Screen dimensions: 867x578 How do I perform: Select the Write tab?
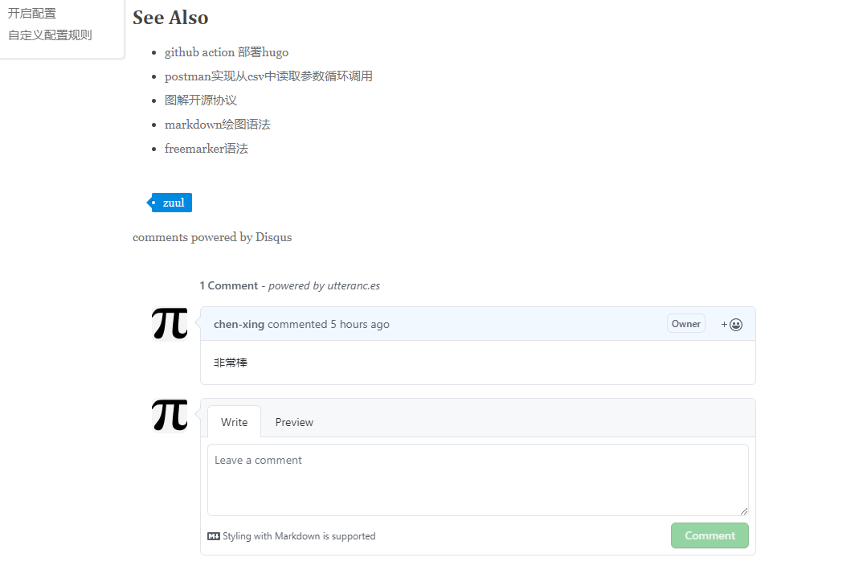coord(234,422)
